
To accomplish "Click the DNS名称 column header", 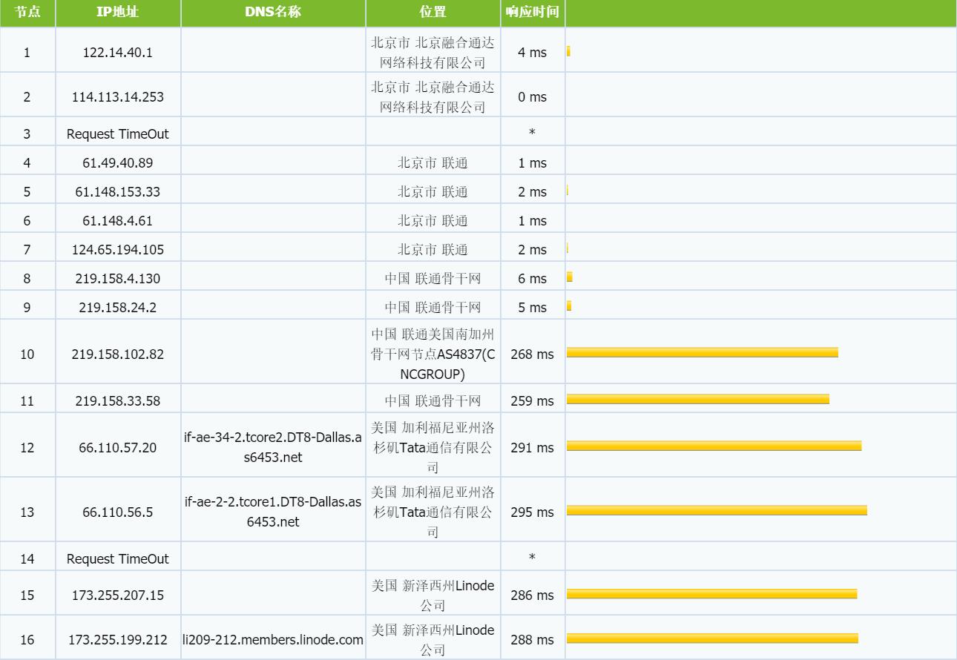I will (x=273, y=13).
